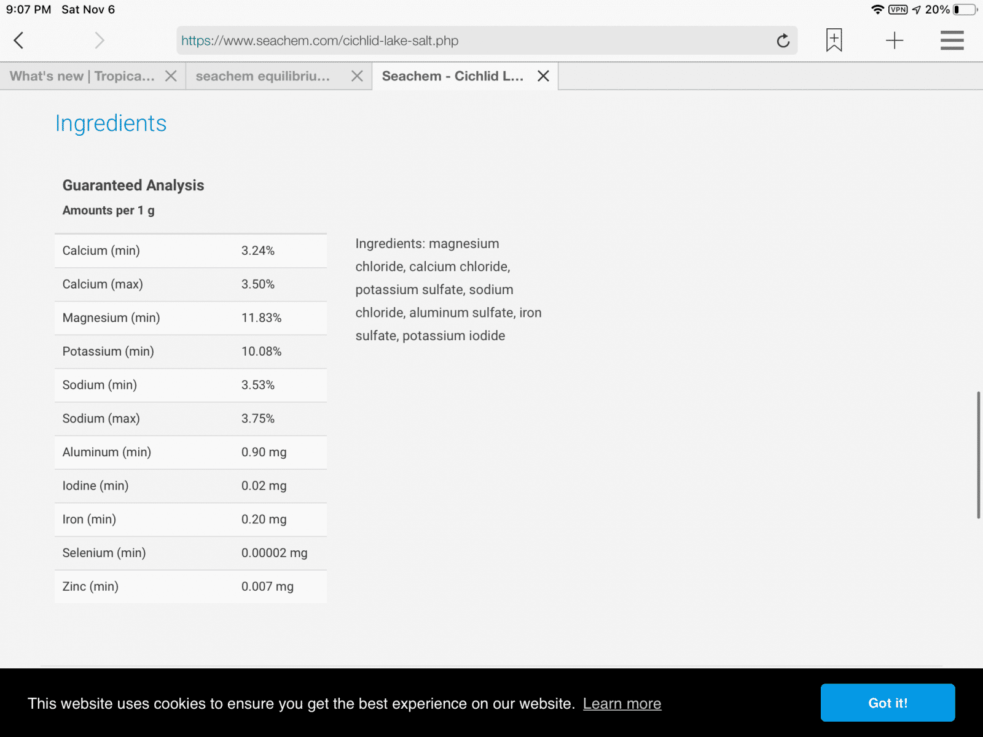Click the 'Sat Nov 6' date
983x737 pixels.
coord(88,10)
